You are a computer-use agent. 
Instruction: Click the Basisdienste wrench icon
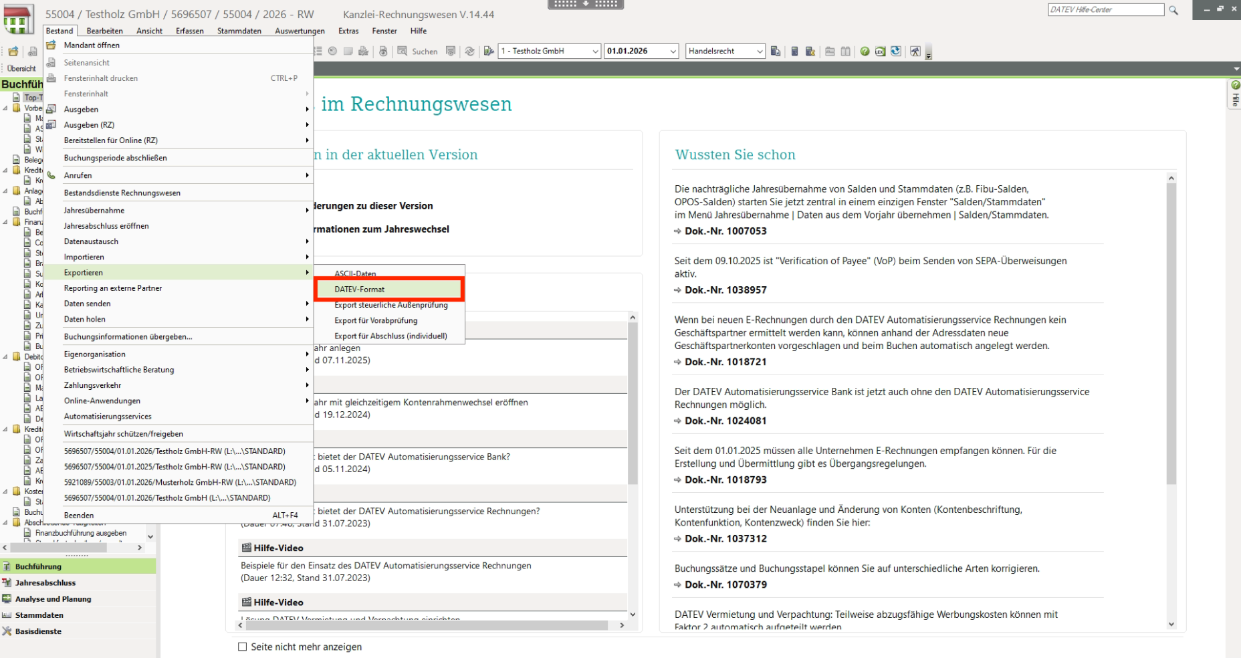7,631
